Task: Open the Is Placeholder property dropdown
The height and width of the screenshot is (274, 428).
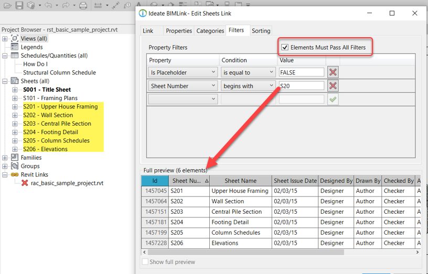Action: [x=183, y=72]
